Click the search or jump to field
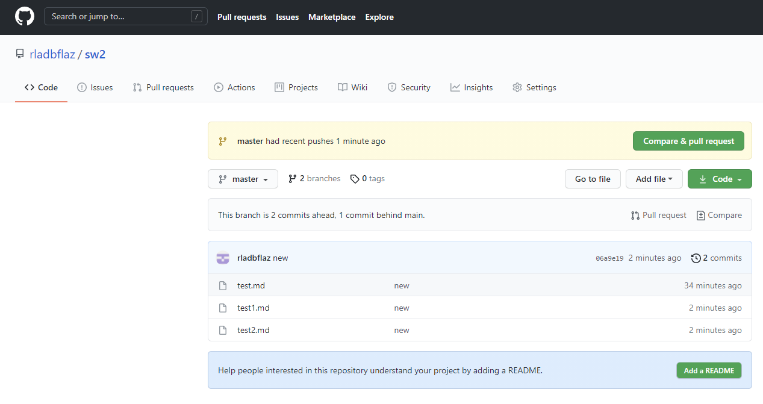The width and height of the screenshot is (763, 404). (125, 16)
